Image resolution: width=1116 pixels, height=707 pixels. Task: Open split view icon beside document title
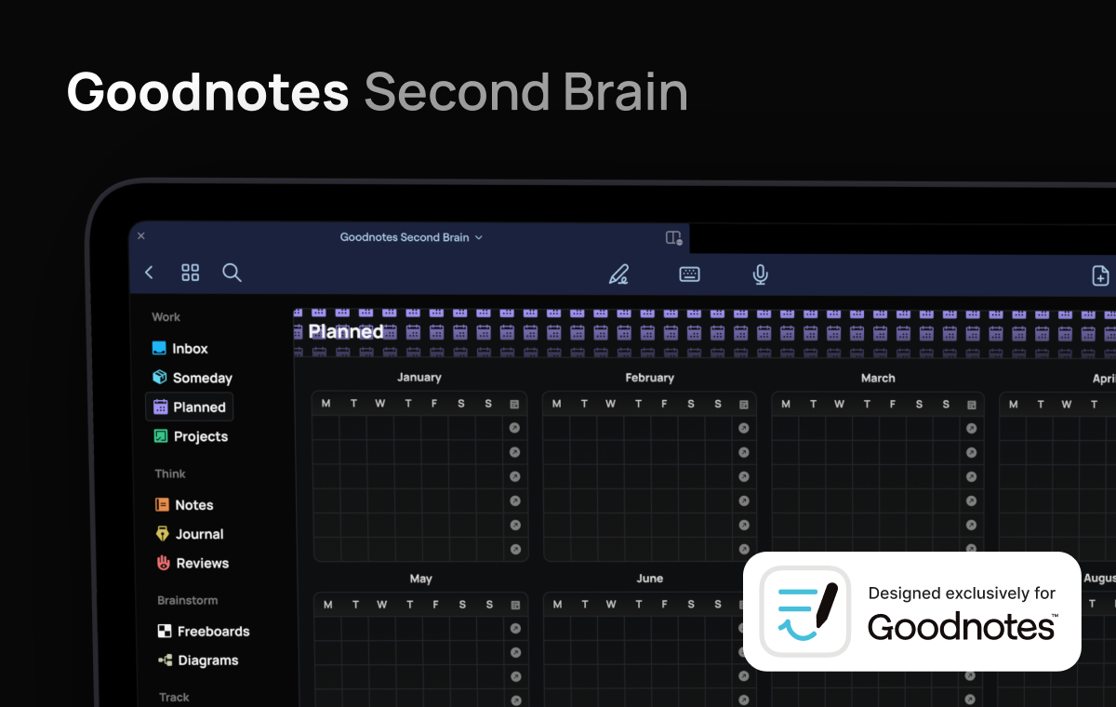(674, 238)
